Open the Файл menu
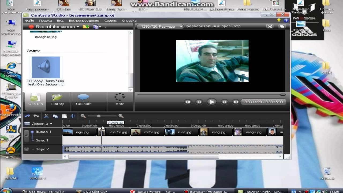This screenshot has height=193, width=343. coord(29,21)
